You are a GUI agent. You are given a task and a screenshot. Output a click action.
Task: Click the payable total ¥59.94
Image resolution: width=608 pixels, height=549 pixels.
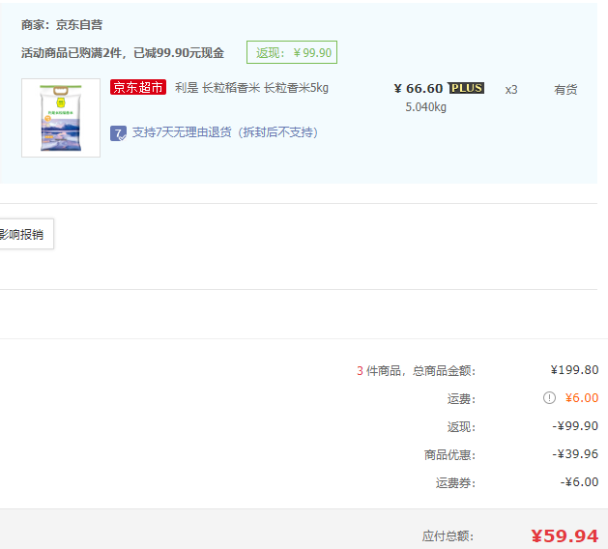pyautogui.click(x=565, y=536)
